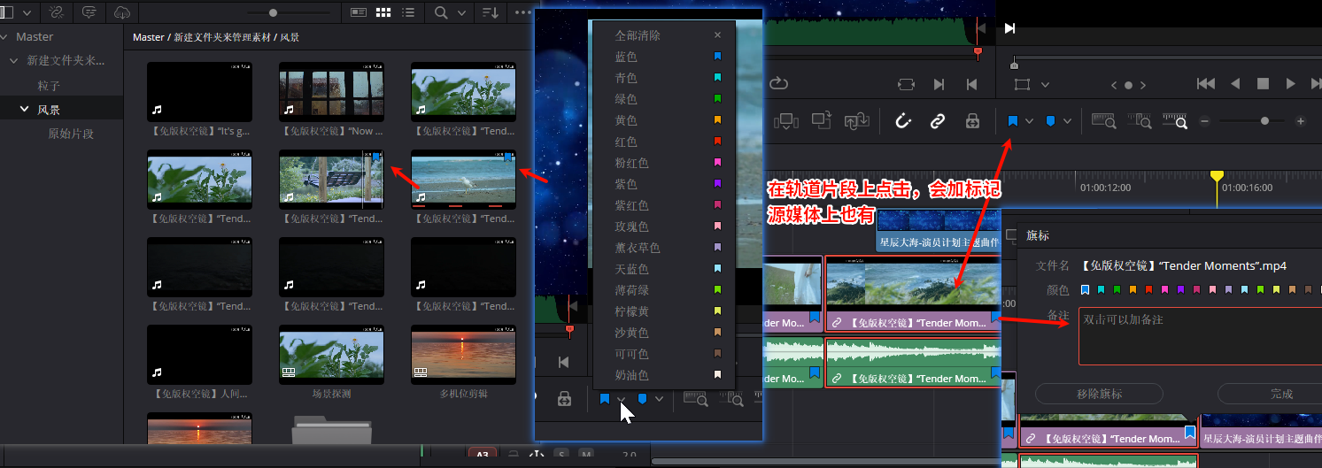Click the blue marker icon in the timeline toolbar
The height and width of the screenshot is (468, 1322).
(x=1050, y=121)
